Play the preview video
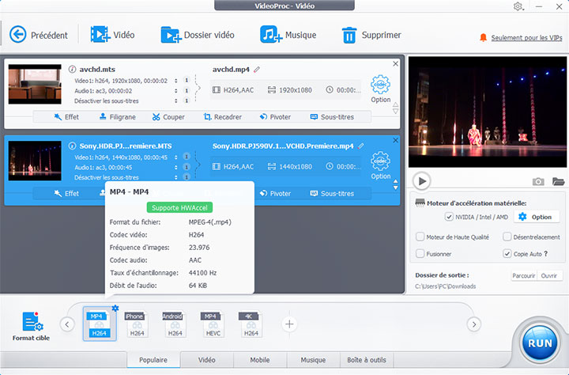Viewport: 569px width, 375px height. click(422, 181)
